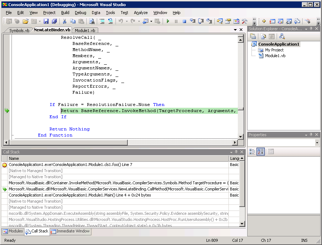The image size is (322, 245).
Task: Click Call Stack scrollbar down arrow
Action: (x=242, y=224)
